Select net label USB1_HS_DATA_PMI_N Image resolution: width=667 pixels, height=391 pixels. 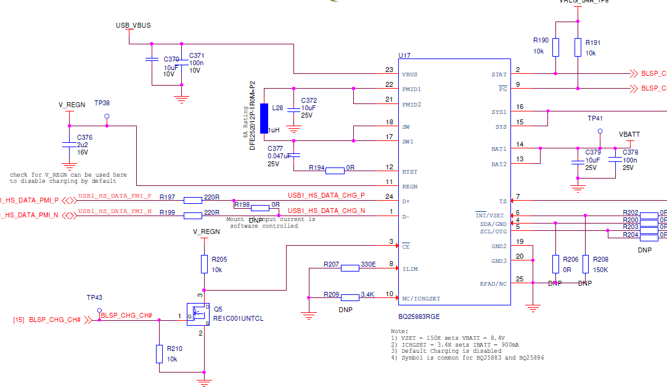pyautogui.click(x=115, y=211)
